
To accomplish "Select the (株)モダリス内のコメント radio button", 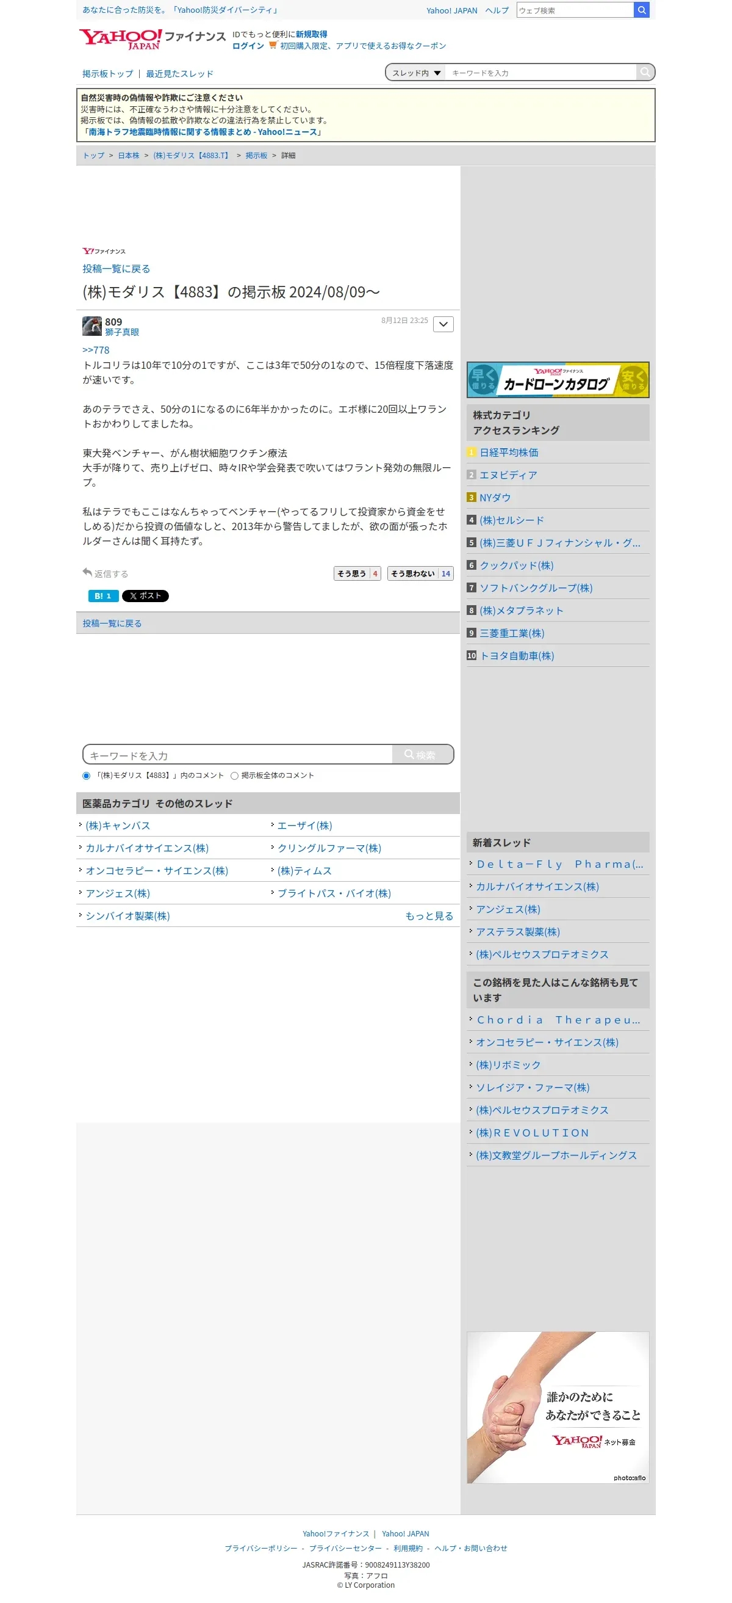I will 87,776.
